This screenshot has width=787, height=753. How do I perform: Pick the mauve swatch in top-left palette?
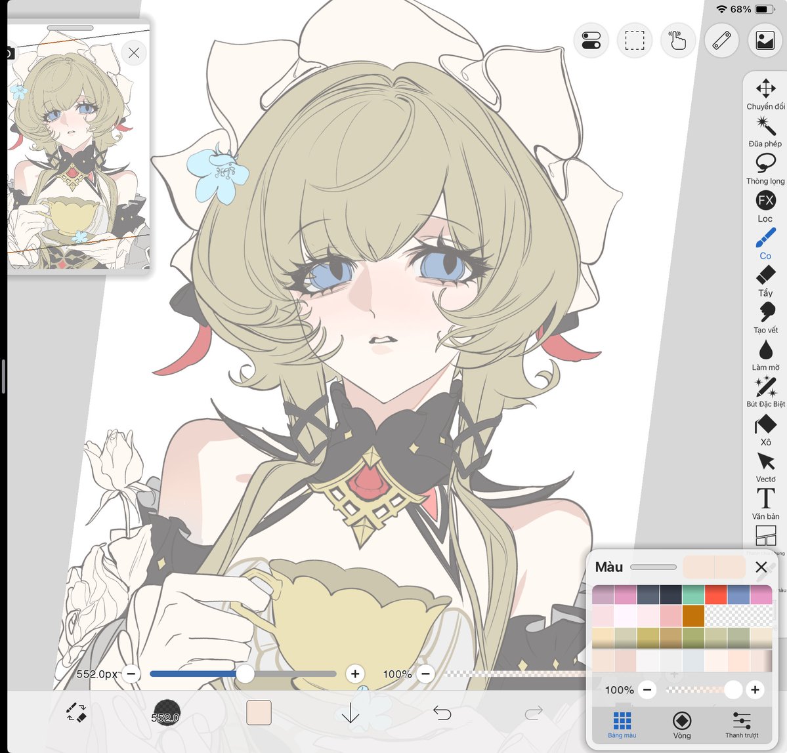[603, 594]
